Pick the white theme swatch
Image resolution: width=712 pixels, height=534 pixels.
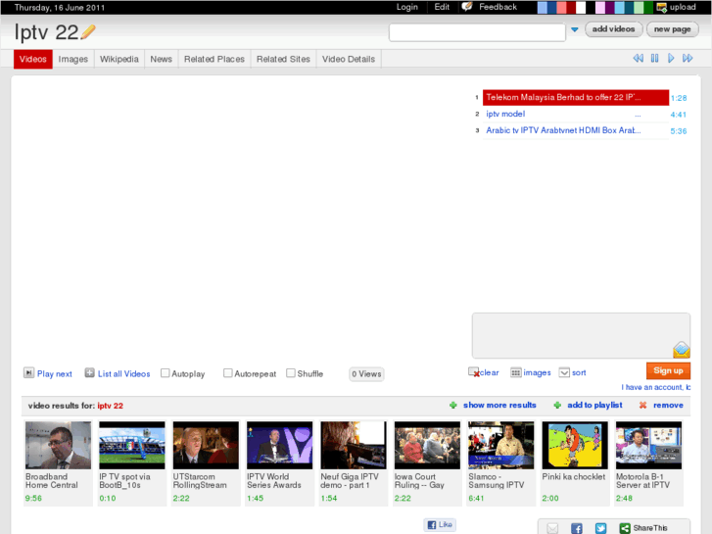tap(581, 7)
